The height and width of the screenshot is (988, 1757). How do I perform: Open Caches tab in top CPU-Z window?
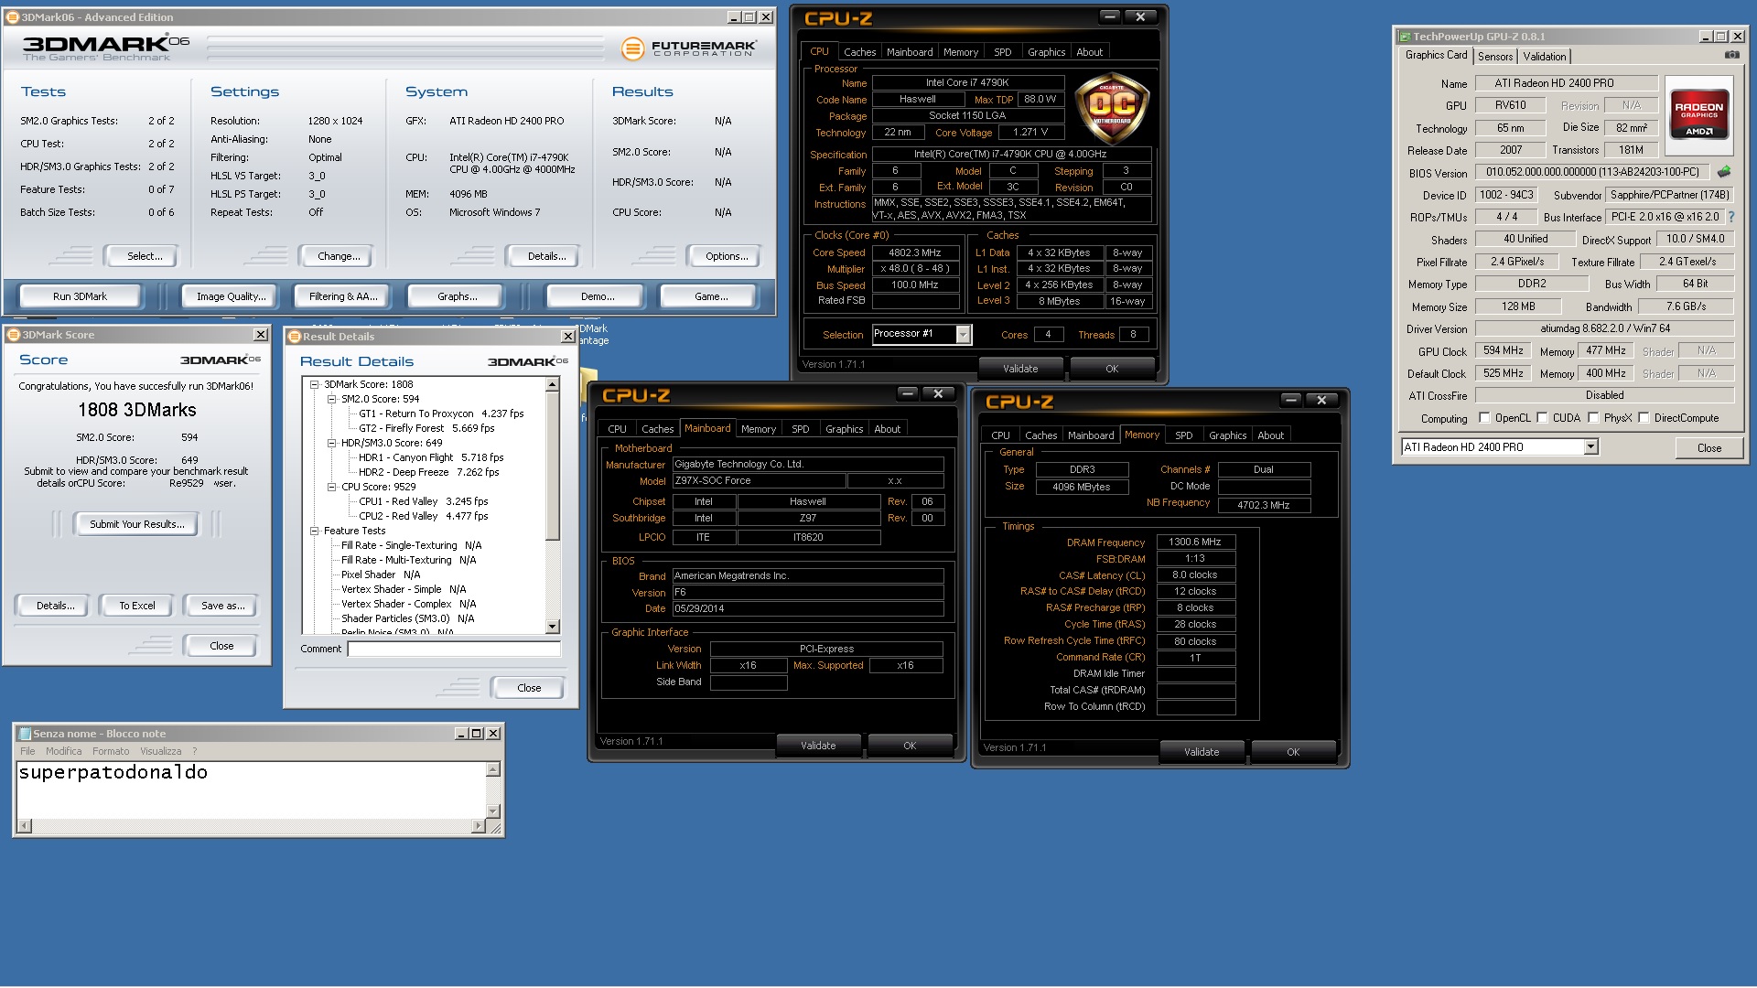pos(859,52)
